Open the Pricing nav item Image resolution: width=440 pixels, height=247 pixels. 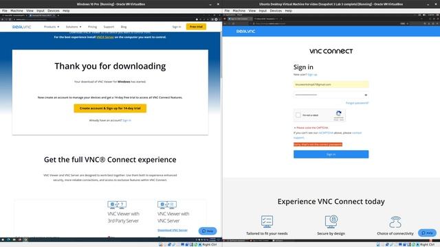point(92,27)
